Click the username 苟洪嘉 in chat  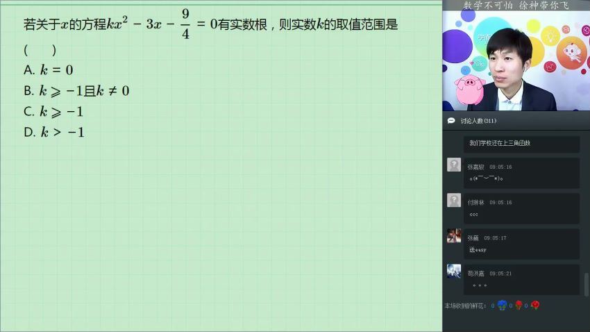click(475, 274)
